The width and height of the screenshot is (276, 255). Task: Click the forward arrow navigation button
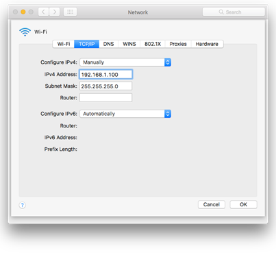54,12
